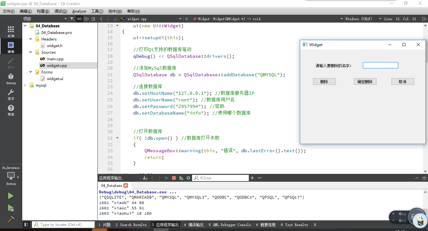428x231 pixels.
Task: Start debugging with the Run-with-bug button
Action: (11, 208)
